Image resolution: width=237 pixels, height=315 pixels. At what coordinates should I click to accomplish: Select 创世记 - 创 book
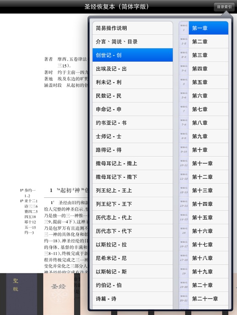point(133,55)
